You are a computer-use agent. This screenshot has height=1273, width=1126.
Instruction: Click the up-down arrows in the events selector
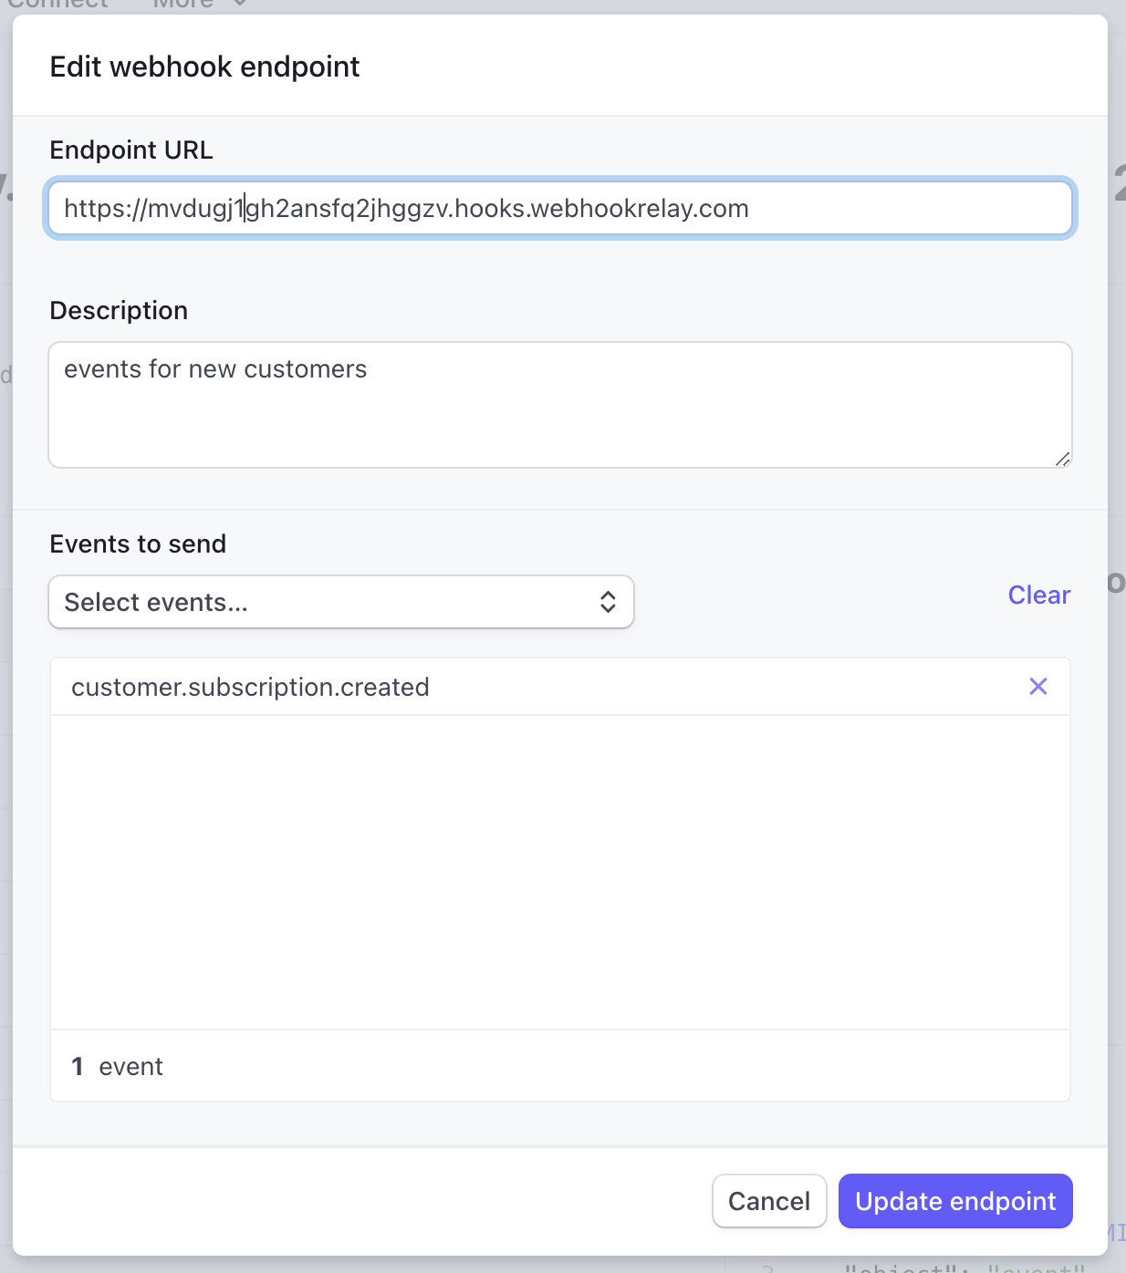coord(607,602)
